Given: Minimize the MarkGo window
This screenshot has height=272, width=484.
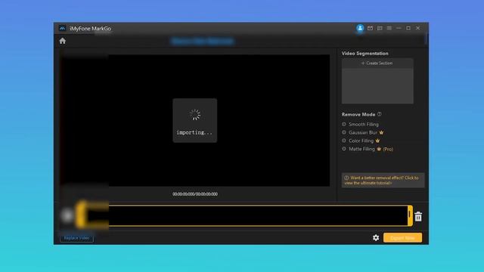Looking at the screenshot, I should (399, 28).
